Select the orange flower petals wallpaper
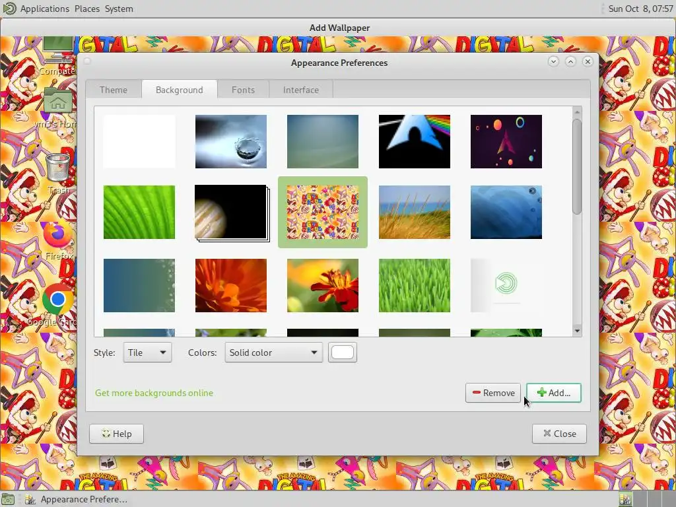676x507 pixels. tap(231, 285)
